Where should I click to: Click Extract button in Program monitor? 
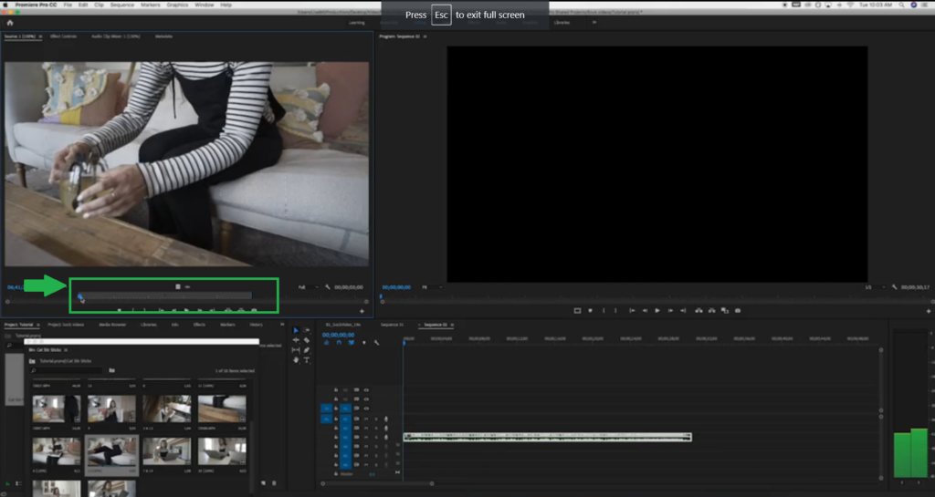711,311
